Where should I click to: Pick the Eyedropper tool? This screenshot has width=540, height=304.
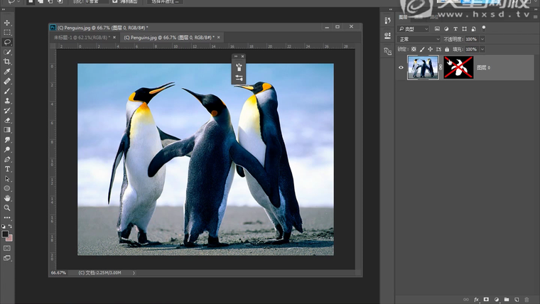(x=7, y=72)
